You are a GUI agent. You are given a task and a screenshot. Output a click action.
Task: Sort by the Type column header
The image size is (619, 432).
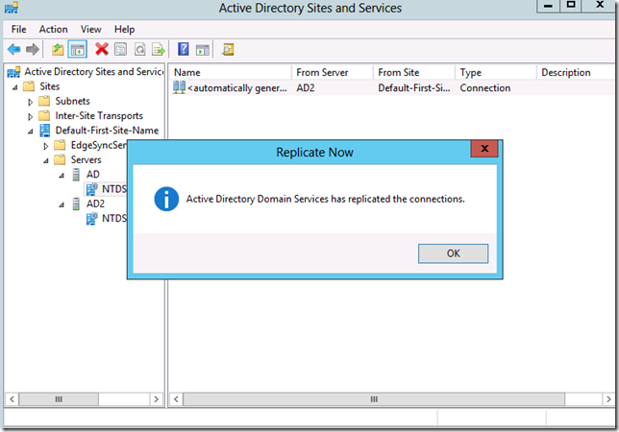[x=496, y=73]
